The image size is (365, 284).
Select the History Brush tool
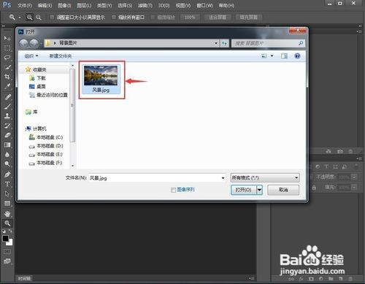[x=7, y=126]
